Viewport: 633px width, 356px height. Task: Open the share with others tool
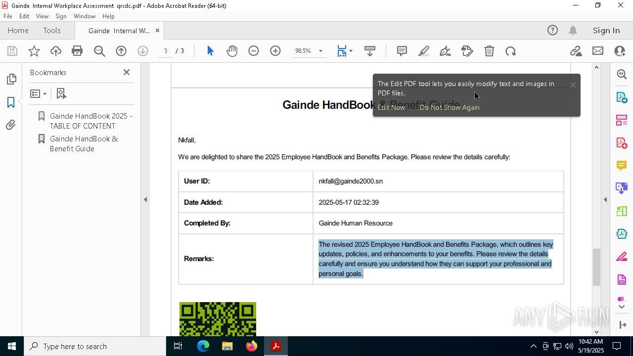pyautogui.click(x=620, y=51)
